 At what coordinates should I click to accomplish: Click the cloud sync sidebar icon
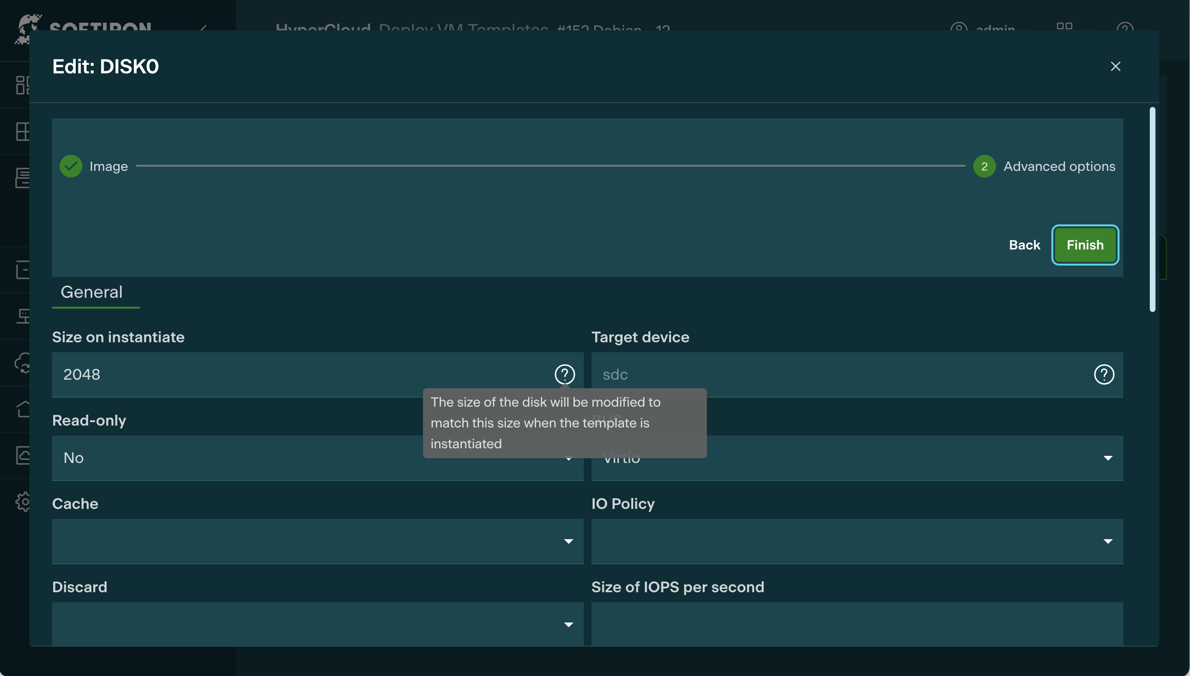(23, 364)
